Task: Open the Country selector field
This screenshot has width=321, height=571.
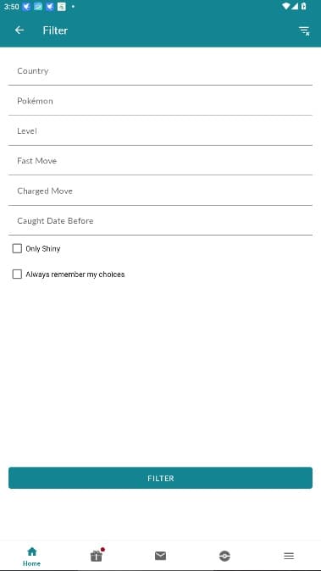Action: point(161,70)
